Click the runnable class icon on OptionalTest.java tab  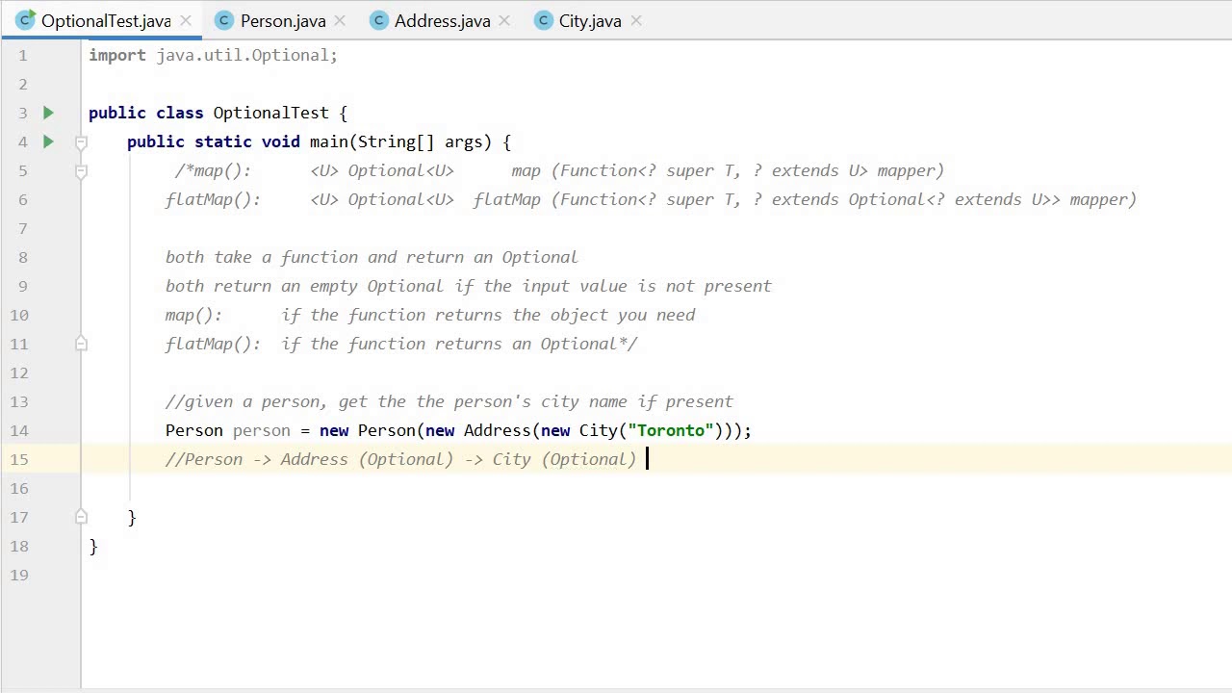(x=25, y=20)
